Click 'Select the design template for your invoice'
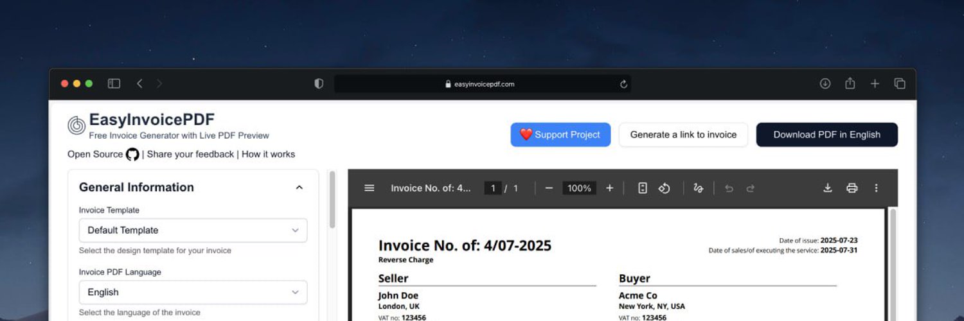The width and height of the screenshot is (964, 321). [155, 251]
